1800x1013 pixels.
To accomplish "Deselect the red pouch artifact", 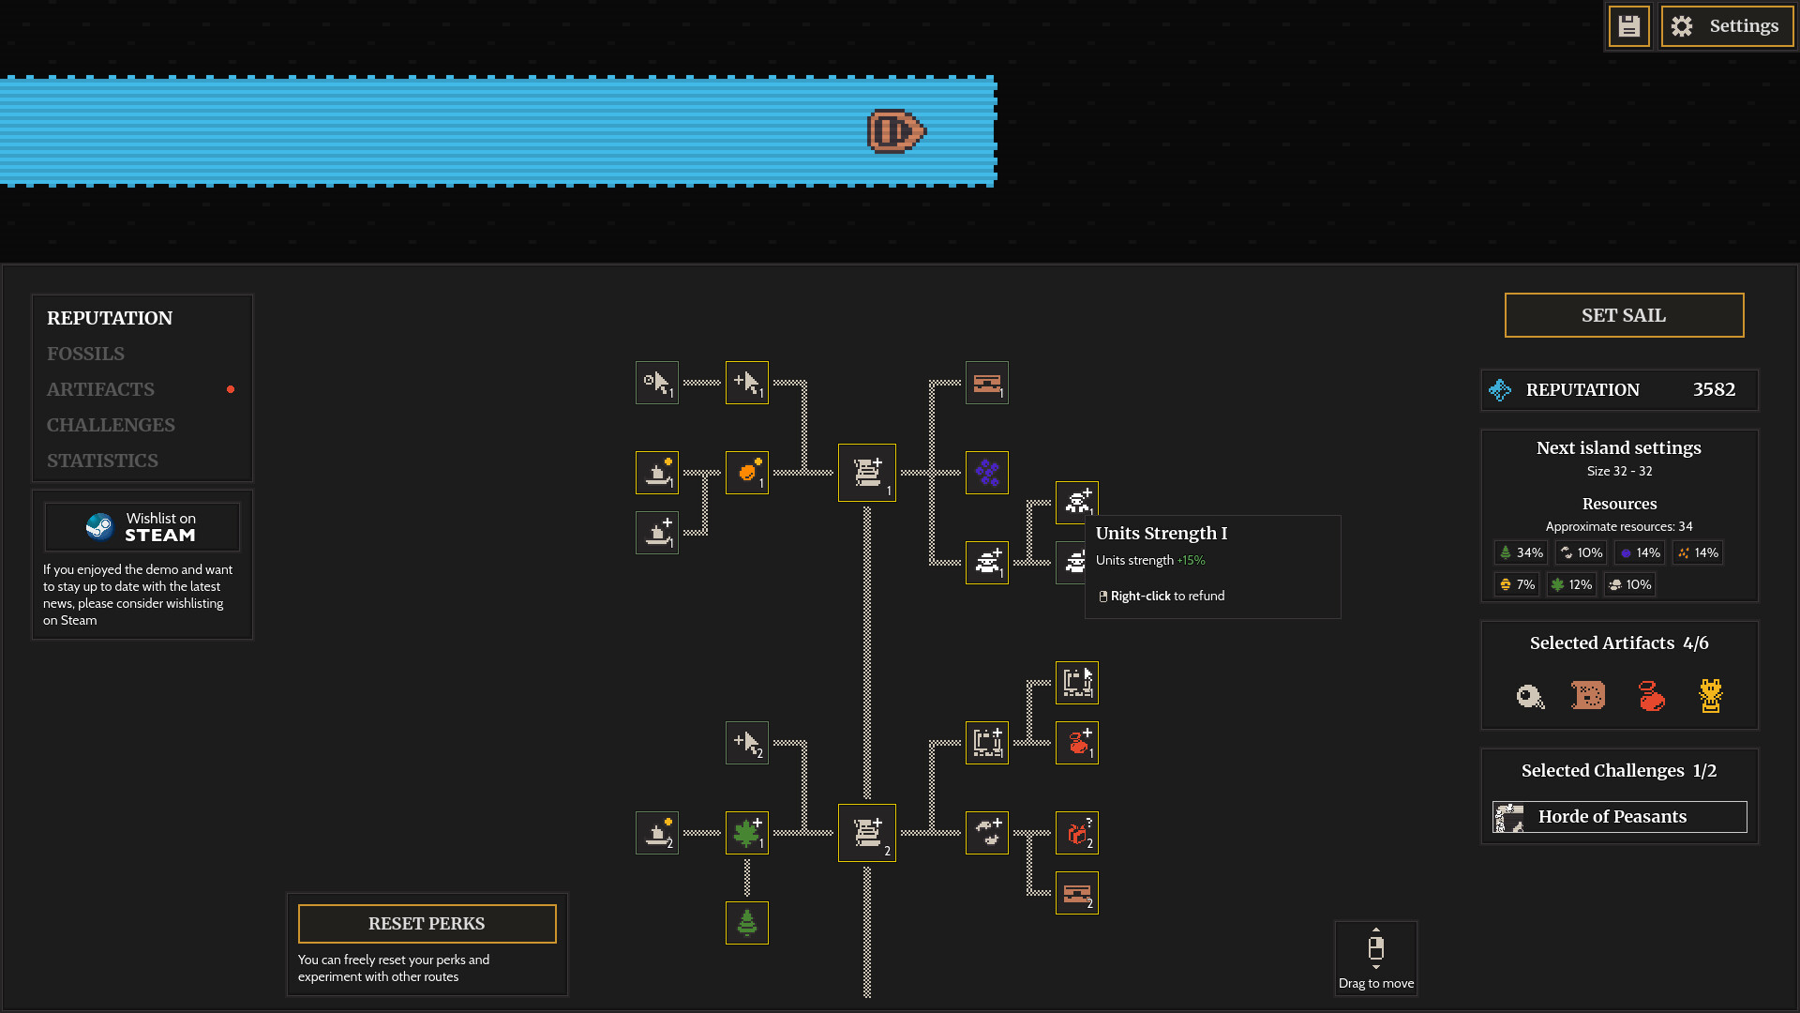I will 1650,696.
